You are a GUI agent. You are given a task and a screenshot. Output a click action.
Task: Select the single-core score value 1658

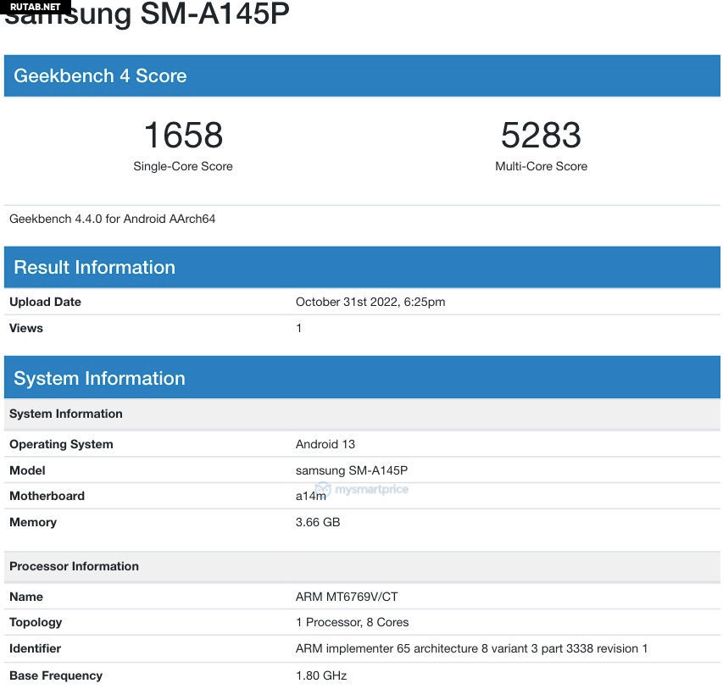(183, 136)
